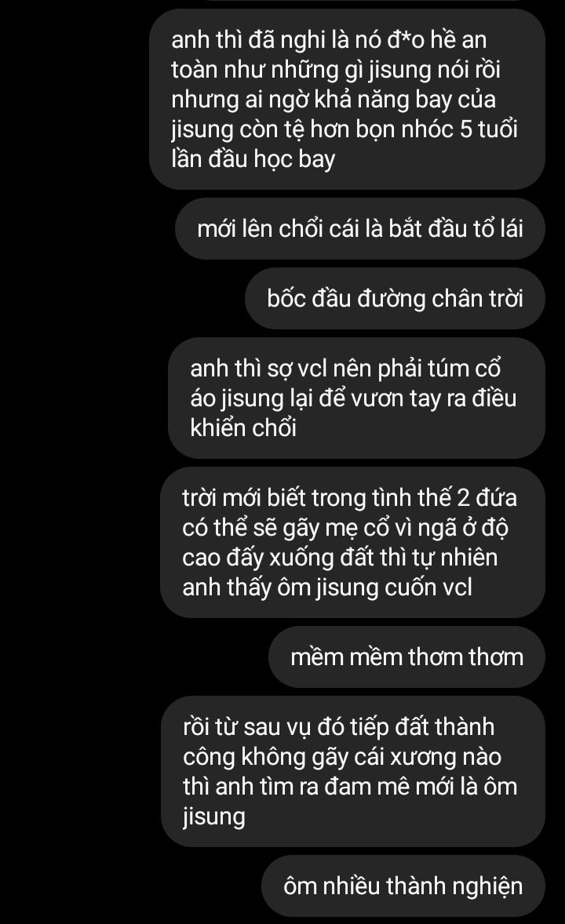The height and width of the screenshot is (924, 565).
Task: Click the line "lần đầu học bay"
Action: coord(253,159)
